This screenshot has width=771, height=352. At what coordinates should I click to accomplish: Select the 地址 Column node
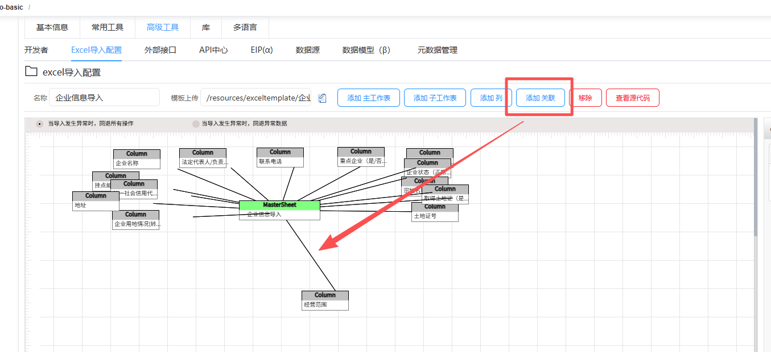(96, 201)
